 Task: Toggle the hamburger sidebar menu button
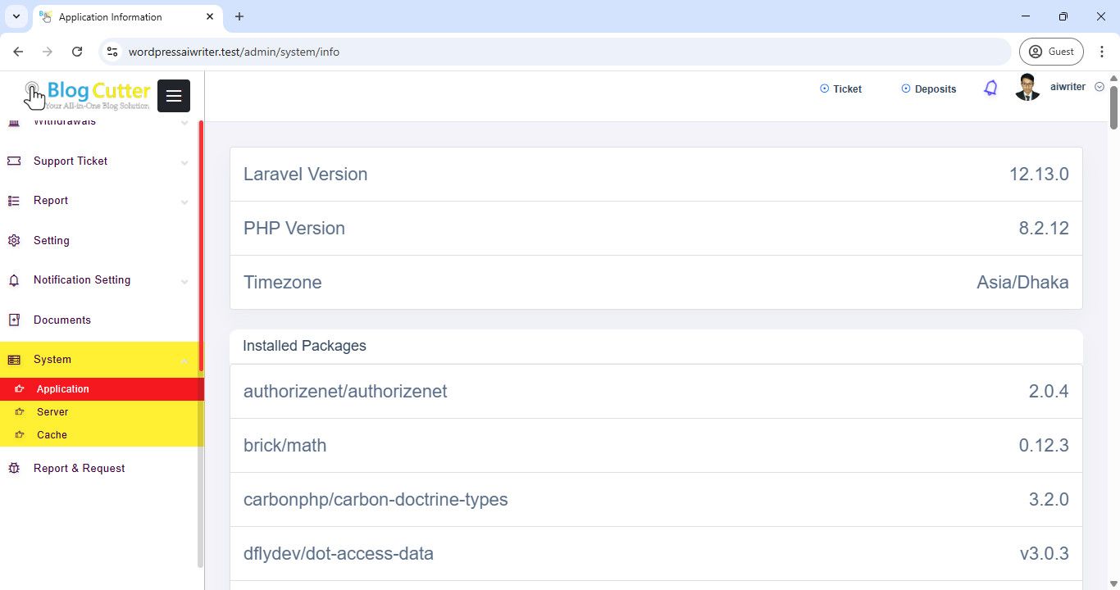click(174, 96)
